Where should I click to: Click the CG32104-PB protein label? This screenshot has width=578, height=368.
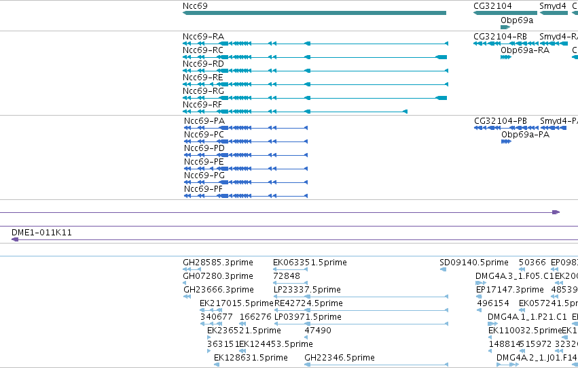[x=501, y=121]
